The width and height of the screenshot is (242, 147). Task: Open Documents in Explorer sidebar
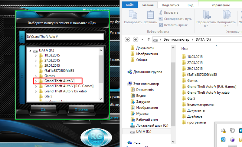(x=142, y=90)
